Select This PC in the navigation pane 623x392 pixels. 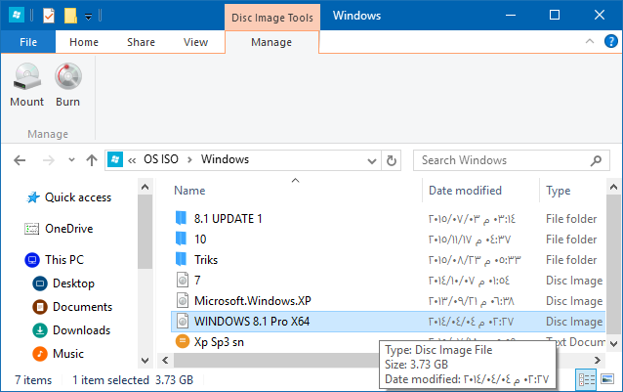(64, 260)
